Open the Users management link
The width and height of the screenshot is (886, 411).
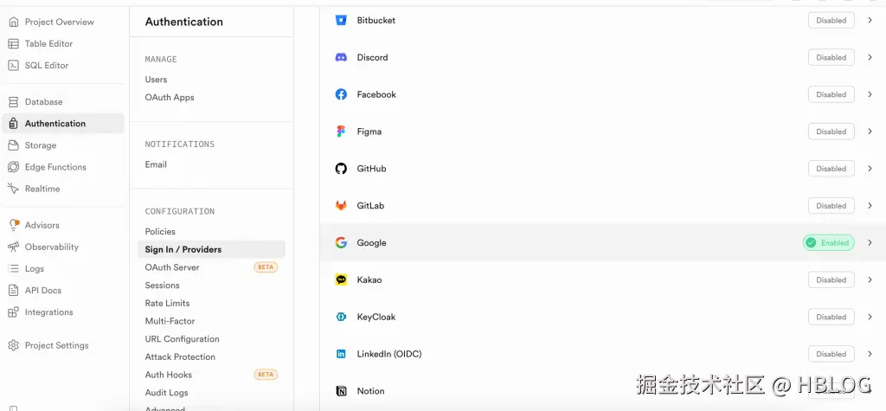pos(156,80)
